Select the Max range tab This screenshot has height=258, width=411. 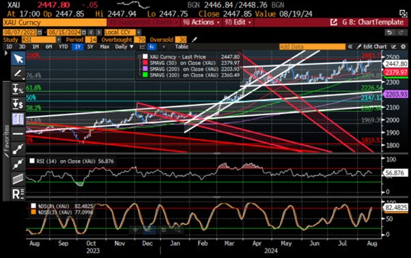coord(104,47)
